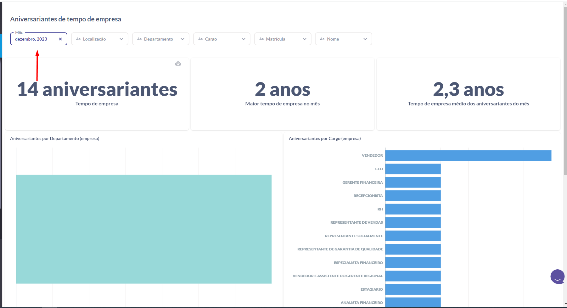Select the RECEPCIONISTA bar
The width and height of the screenshot is (567, 308).
[413, 196]
